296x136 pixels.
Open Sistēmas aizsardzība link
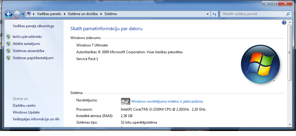pos(29,51)
